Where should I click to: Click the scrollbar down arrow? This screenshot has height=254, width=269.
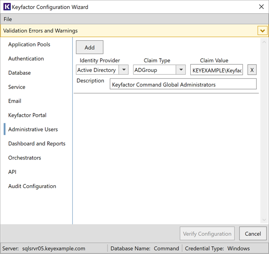[264, 220]
